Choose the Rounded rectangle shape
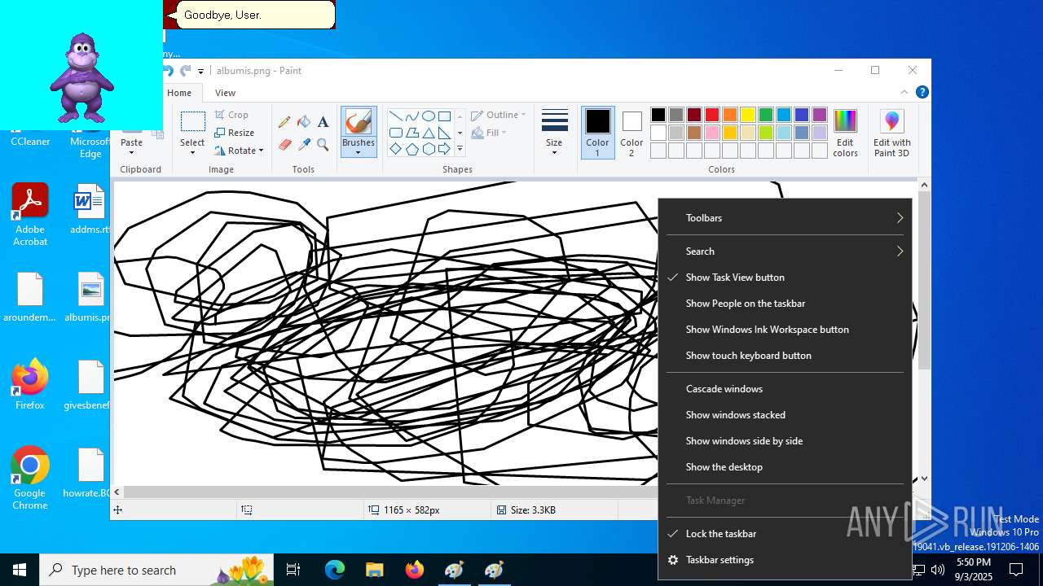1043x586 pixels. click(x=395, y=133)
